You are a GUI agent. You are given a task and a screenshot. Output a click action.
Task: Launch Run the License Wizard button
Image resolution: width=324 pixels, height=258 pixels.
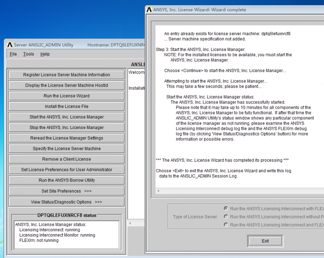pos(66,96)
